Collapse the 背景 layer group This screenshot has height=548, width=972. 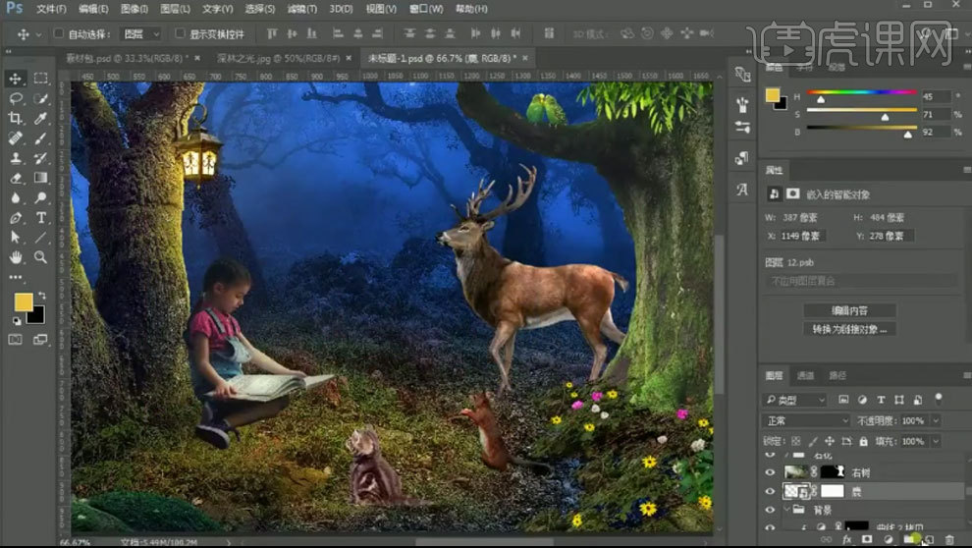tap(787, 510)
